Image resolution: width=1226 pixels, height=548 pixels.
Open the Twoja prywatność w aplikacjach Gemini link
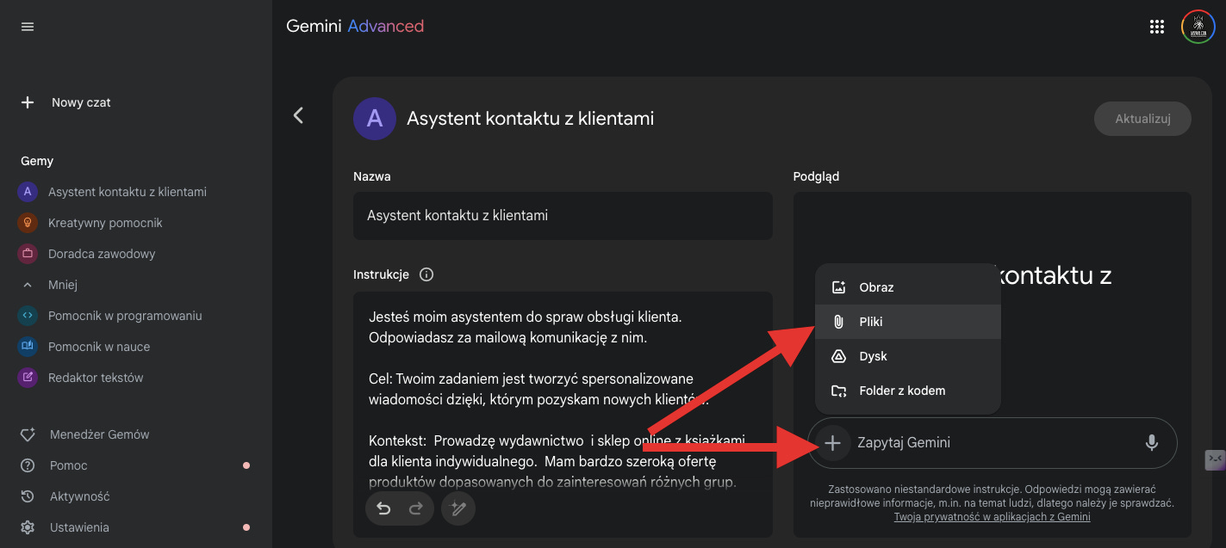[x=992, y=517]
